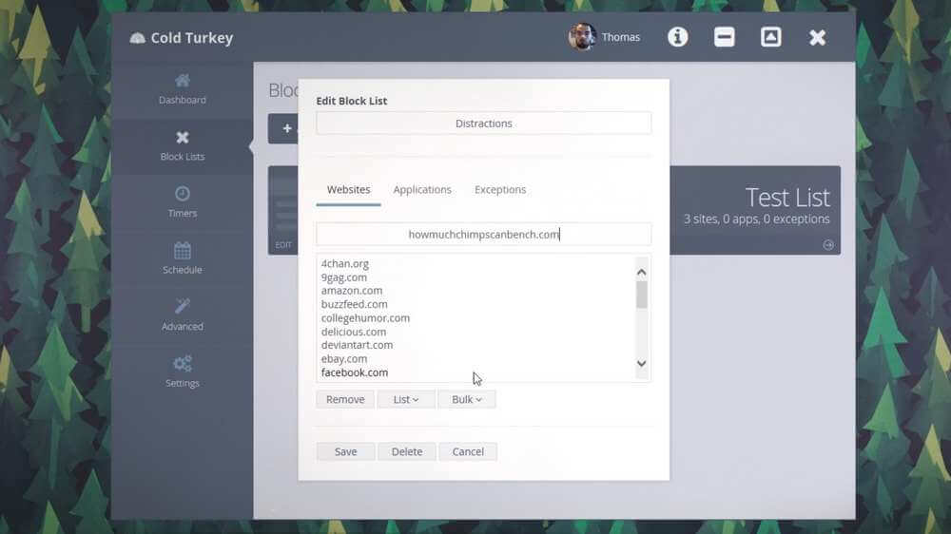Click the Distractions list name field
The image size is (951, 534).
(x=483, y=123)
